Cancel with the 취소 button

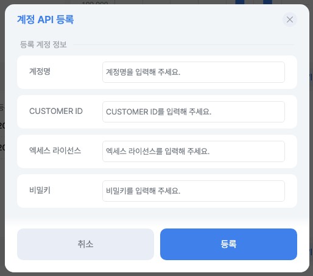pyautogui.click(x=85, y=244)
